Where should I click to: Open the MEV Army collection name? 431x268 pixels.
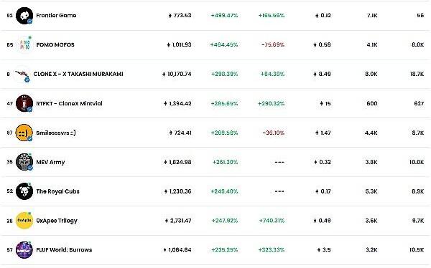tap(50, 162)
